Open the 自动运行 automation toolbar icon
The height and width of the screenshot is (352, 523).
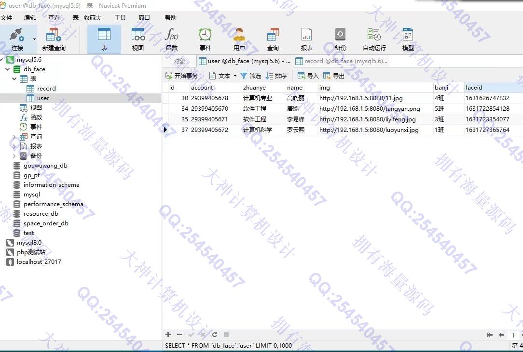374,39
